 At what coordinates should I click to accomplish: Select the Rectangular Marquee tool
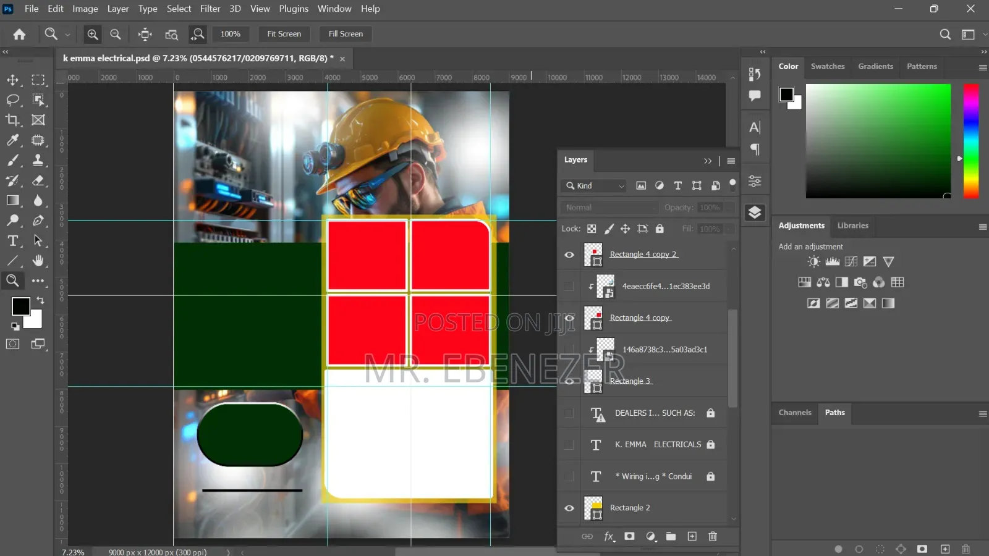click(x=38, y=80)
